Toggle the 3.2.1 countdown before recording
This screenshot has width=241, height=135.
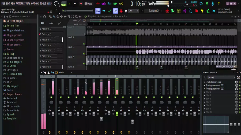tap(110, 3)
